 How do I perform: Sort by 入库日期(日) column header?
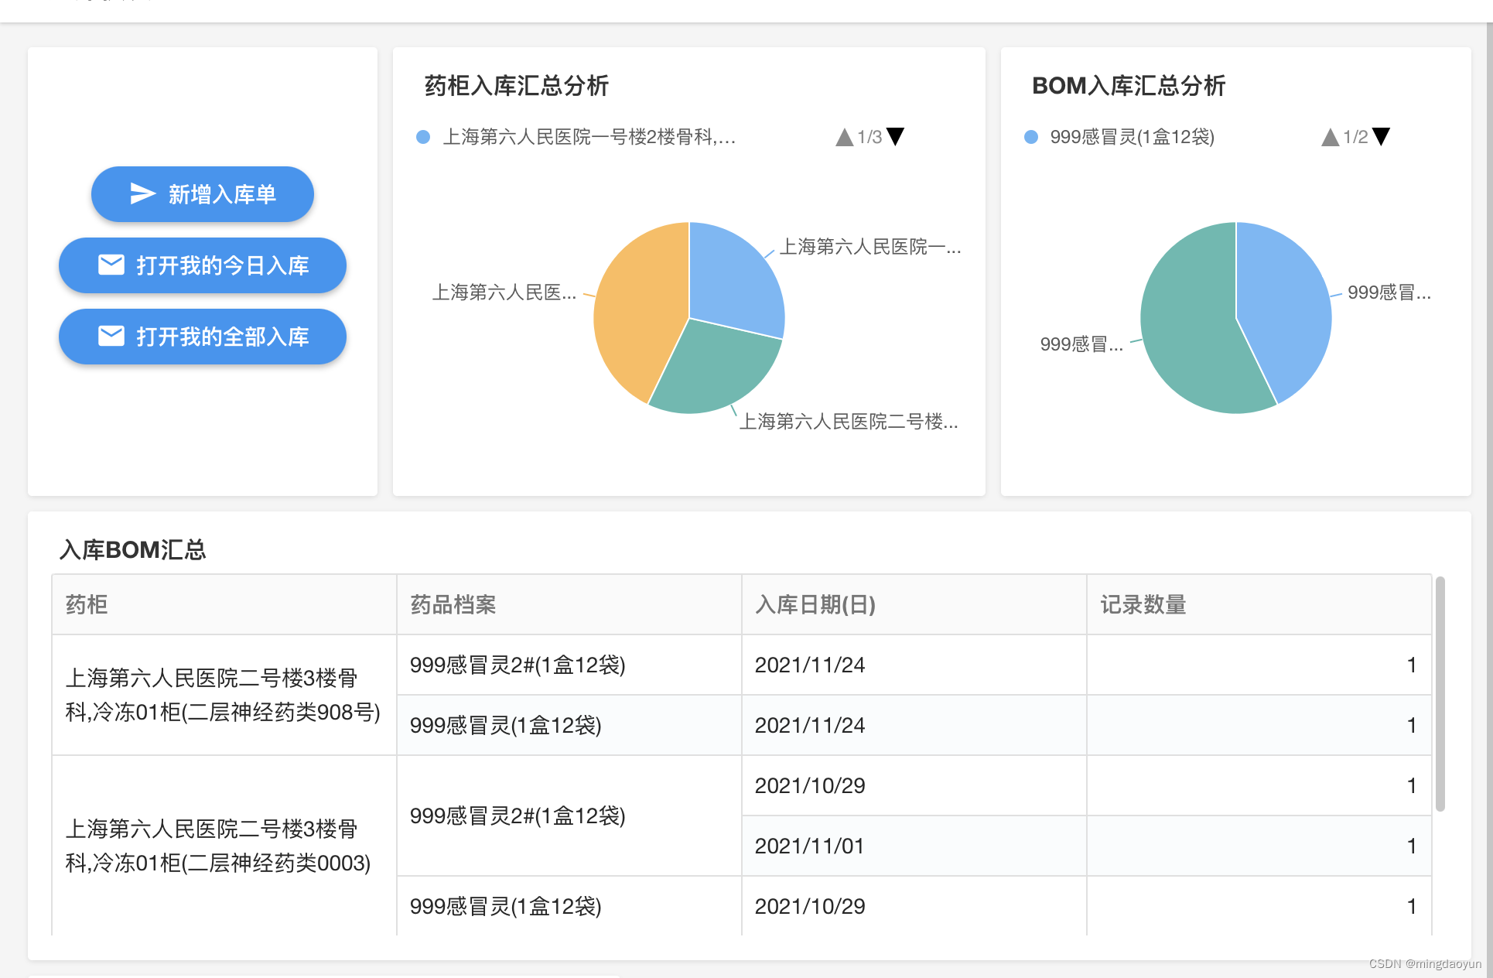(815, 604)
